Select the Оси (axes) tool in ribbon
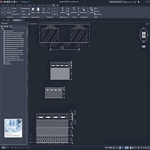 2,10
